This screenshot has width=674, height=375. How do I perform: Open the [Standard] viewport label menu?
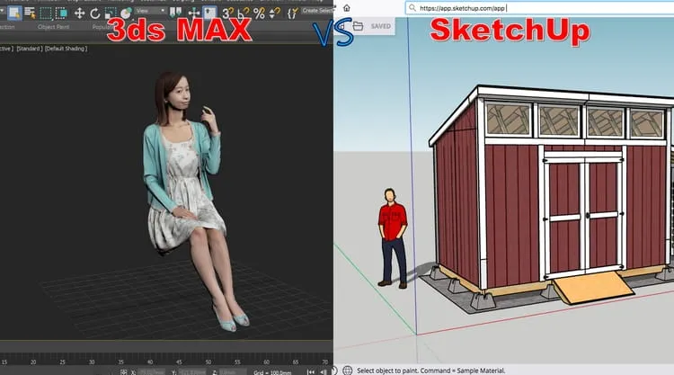[x=30, y=49]
